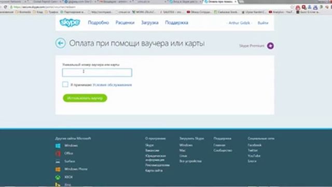
Task: Open the Facebook footer link
Action: click(x=255, y=145)
